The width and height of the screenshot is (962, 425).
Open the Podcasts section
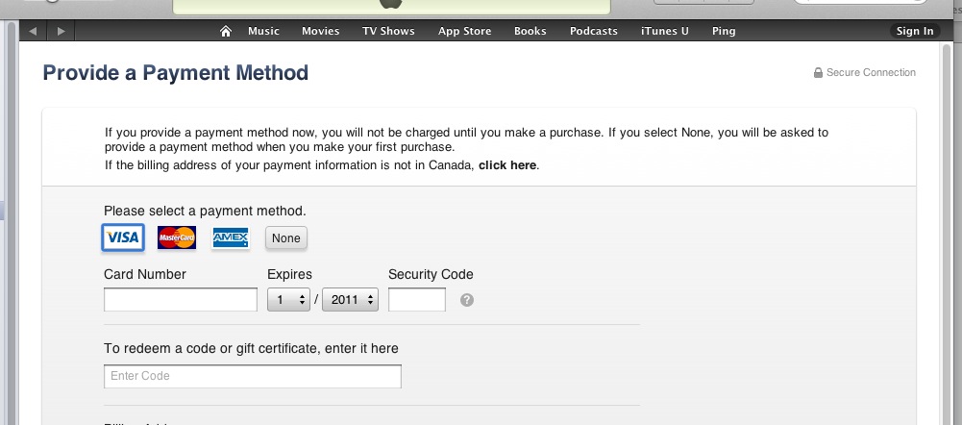(593, 31)
